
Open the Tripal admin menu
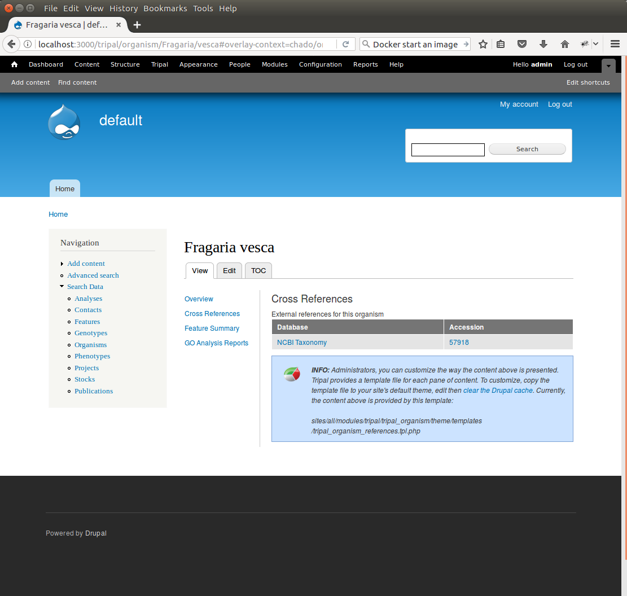coord(160,64)
